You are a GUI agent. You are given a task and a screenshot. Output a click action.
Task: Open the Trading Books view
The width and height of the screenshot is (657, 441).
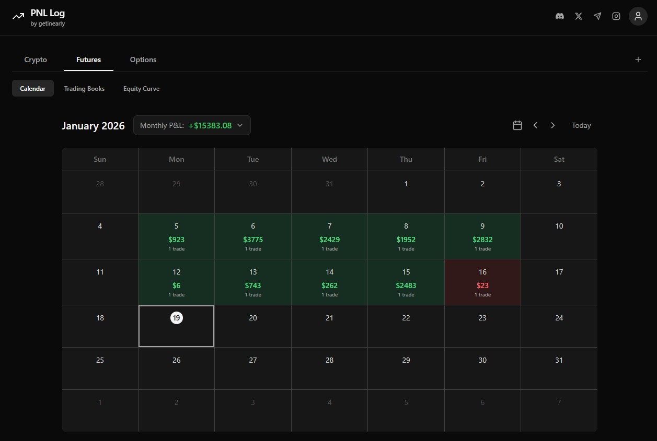[x=84, y=89]
